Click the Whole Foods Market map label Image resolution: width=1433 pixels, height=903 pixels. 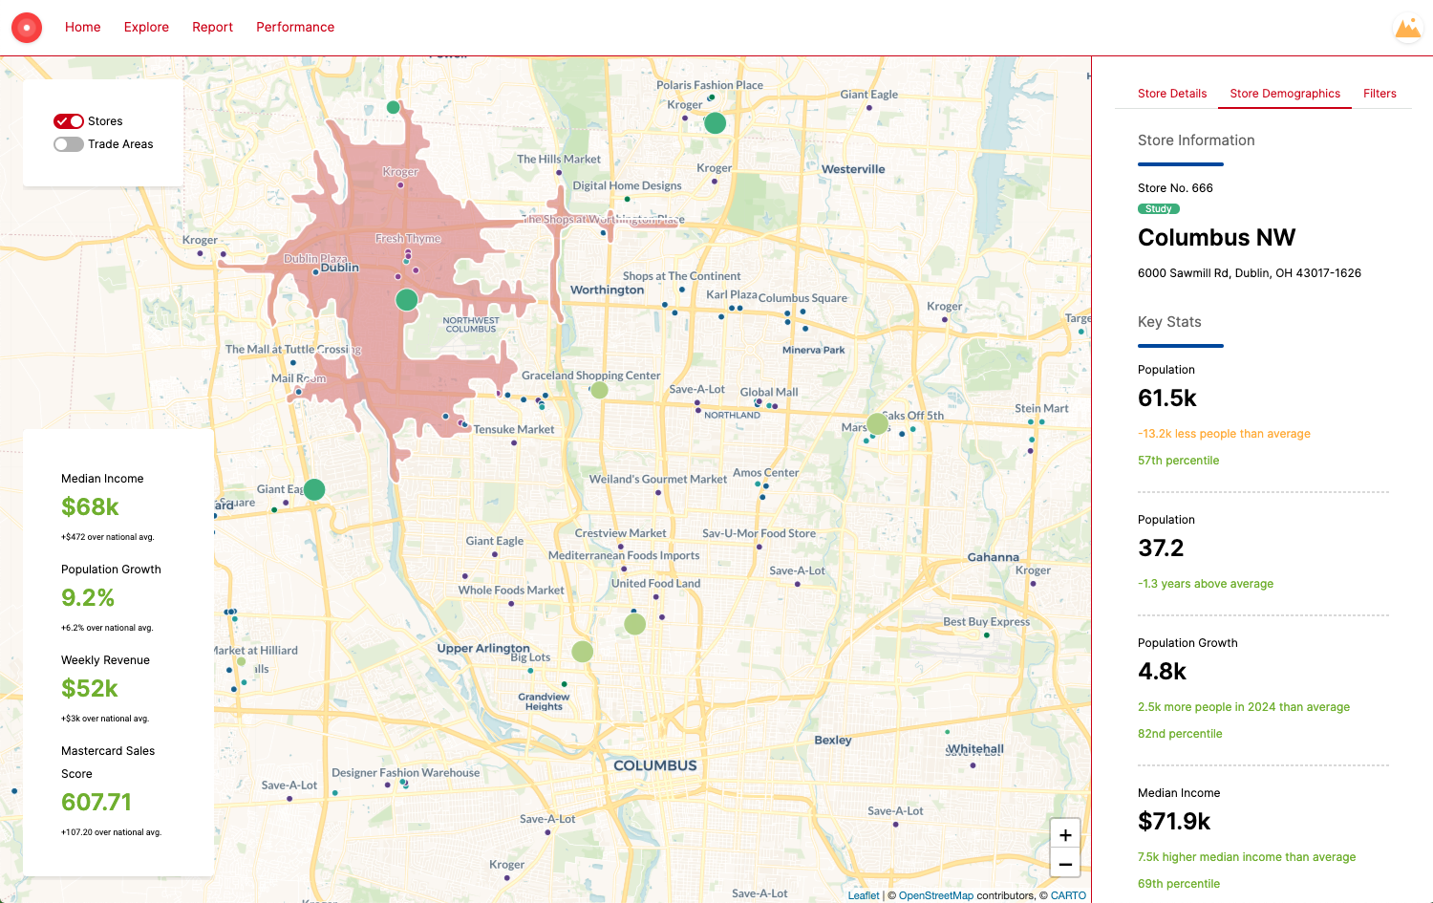(511, 591)
